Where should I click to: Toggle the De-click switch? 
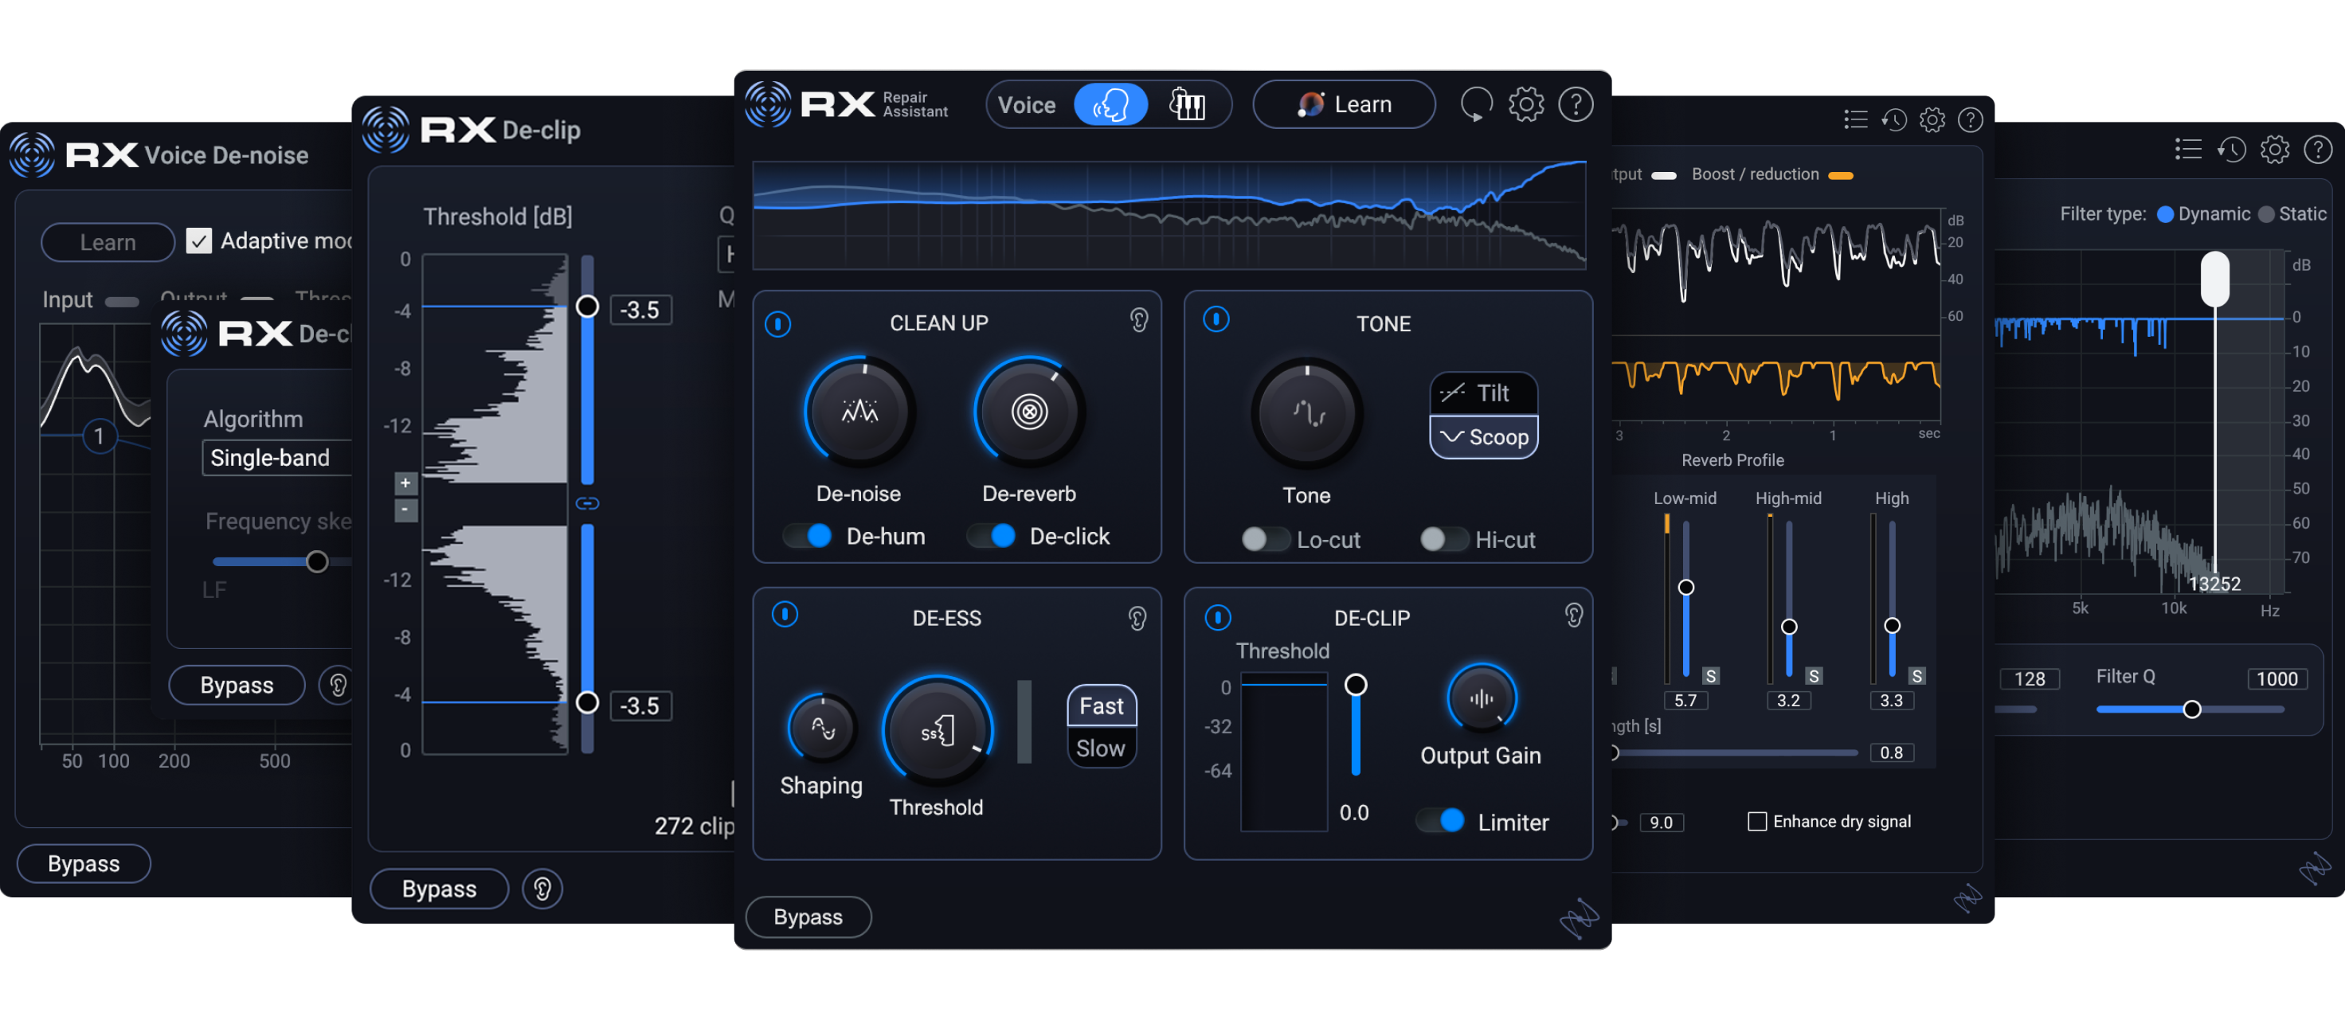point(992,536)
